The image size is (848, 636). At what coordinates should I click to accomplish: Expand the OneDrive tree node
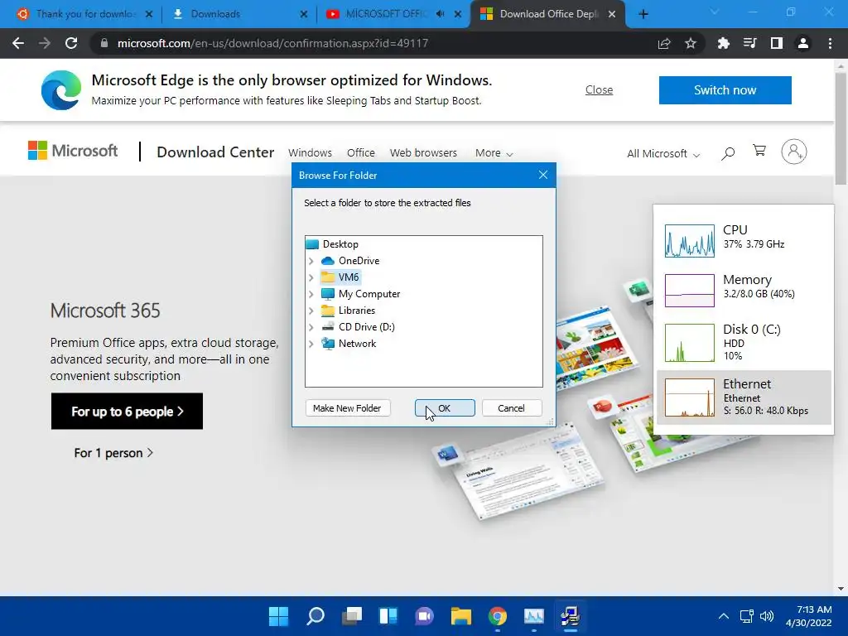click(311, 261)
